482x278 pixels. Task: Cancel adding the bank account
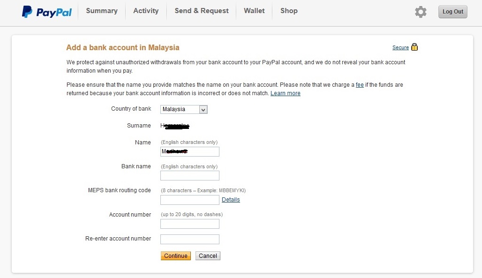pos(208,256)
